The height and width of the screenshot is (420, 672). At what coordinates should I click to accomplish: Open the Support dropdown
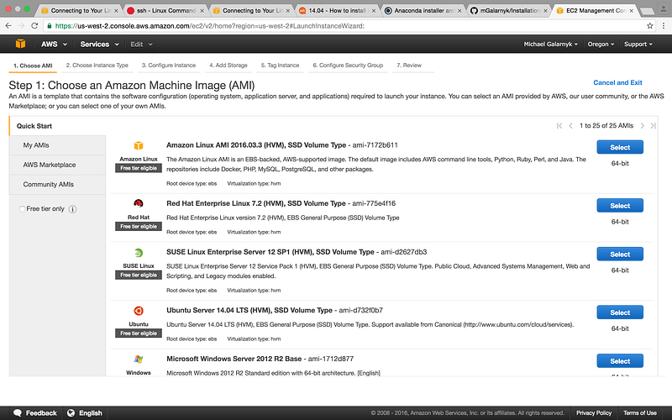point(638,45)
